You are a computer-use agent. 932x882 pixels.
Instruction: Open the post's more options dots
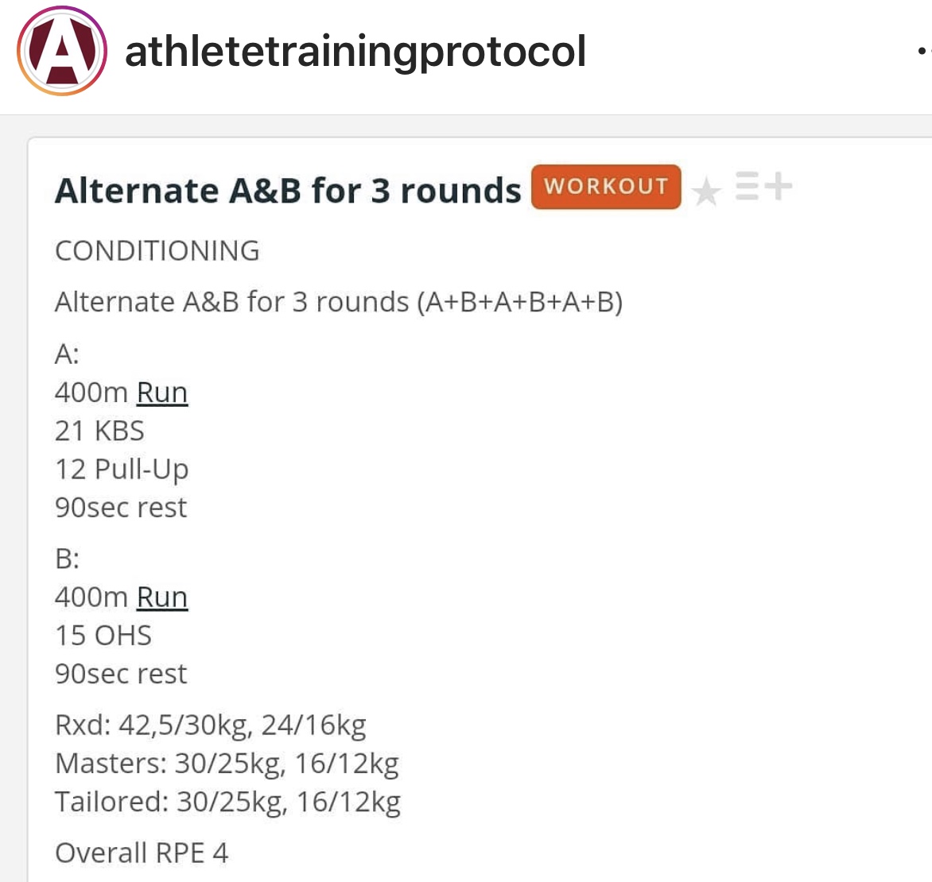coord(922,51)
